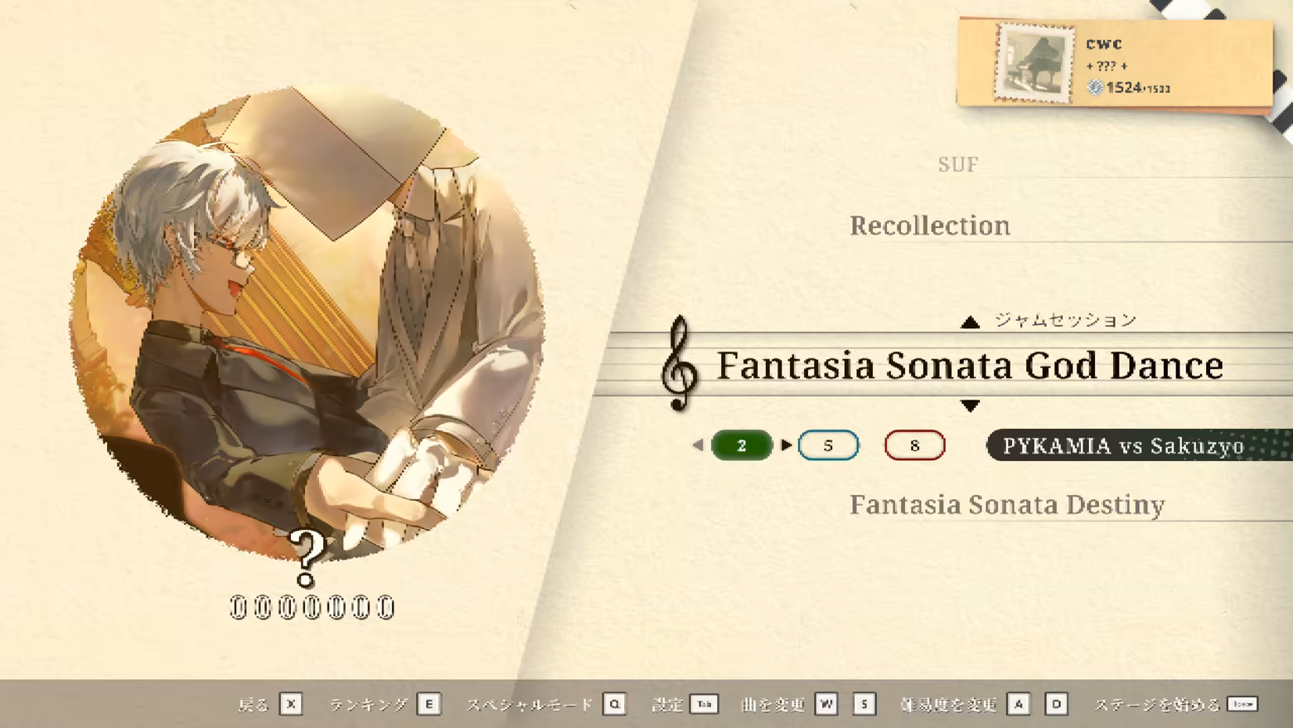Screen dimensions: 1293x728
Task: Select the Recollection song entry
Action: tap(930, 226)
